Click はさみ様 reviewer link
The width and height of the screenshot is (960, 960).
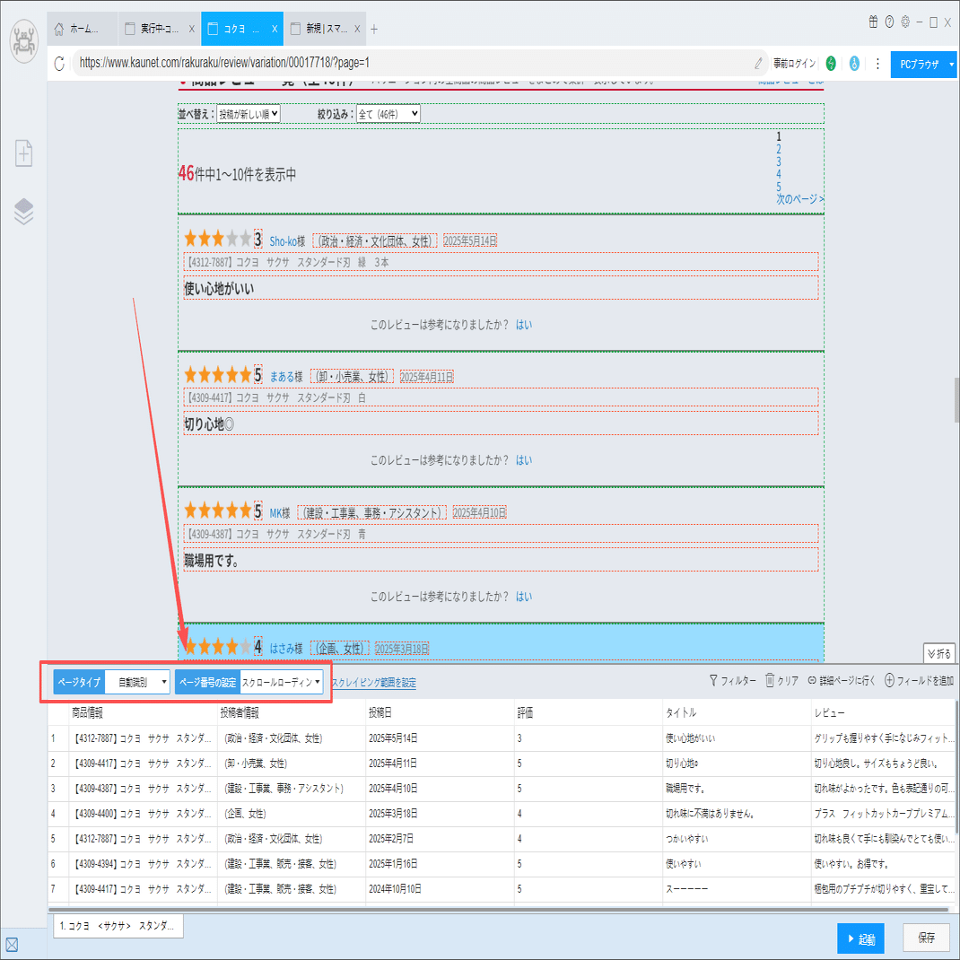[x=286, y=649]
